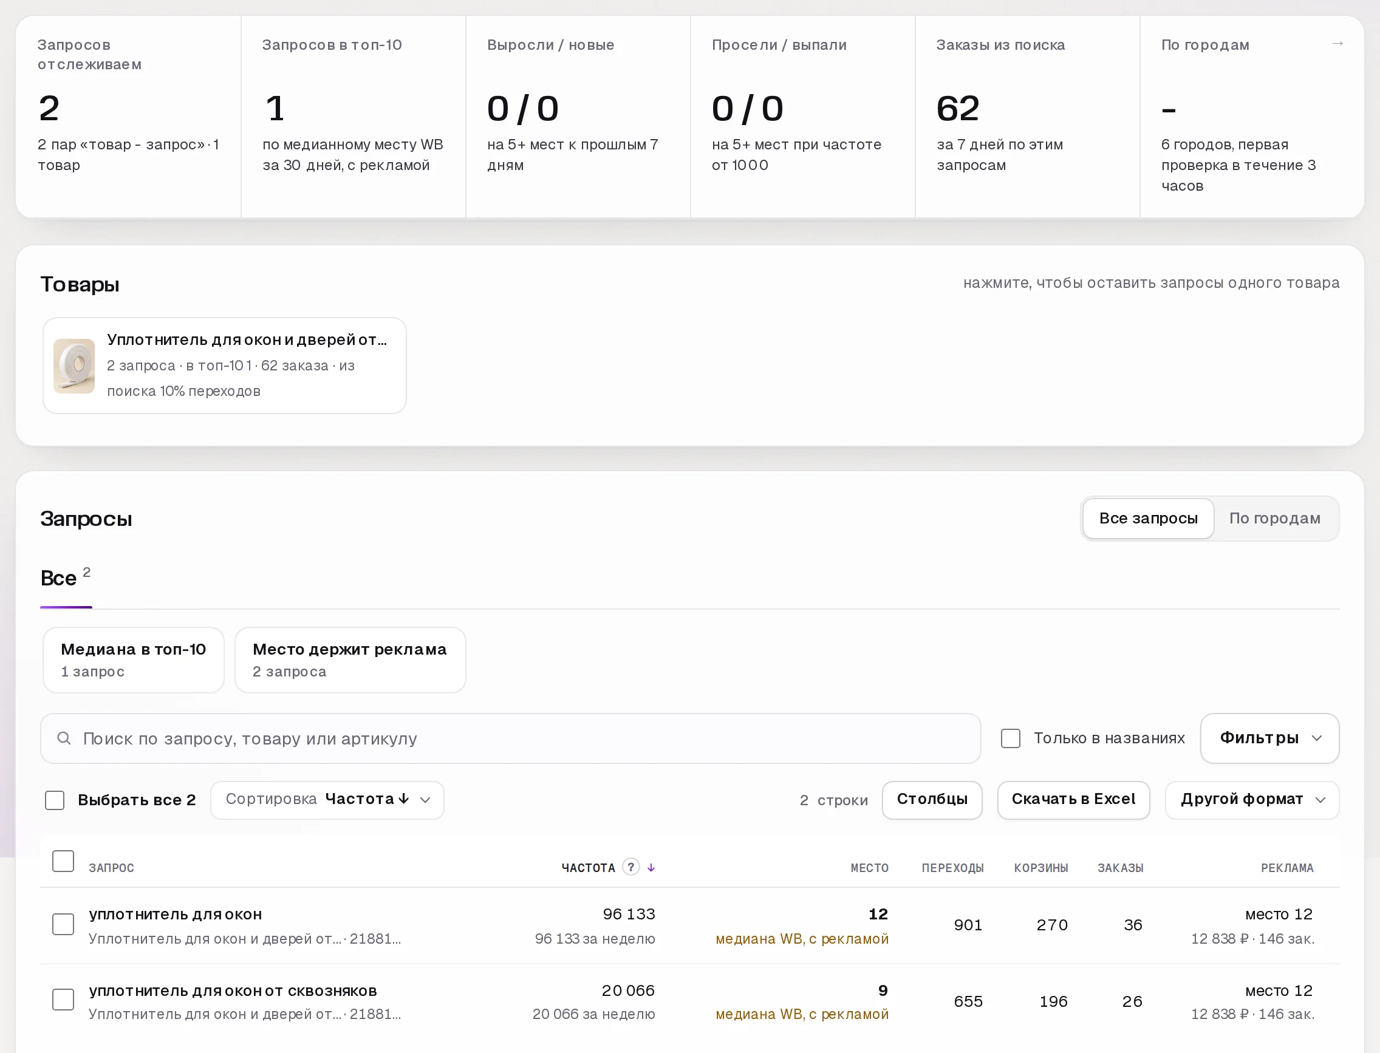1380x1053 pixels.
Task: Click the arrow icon in По городам card
Action: 1337,43
